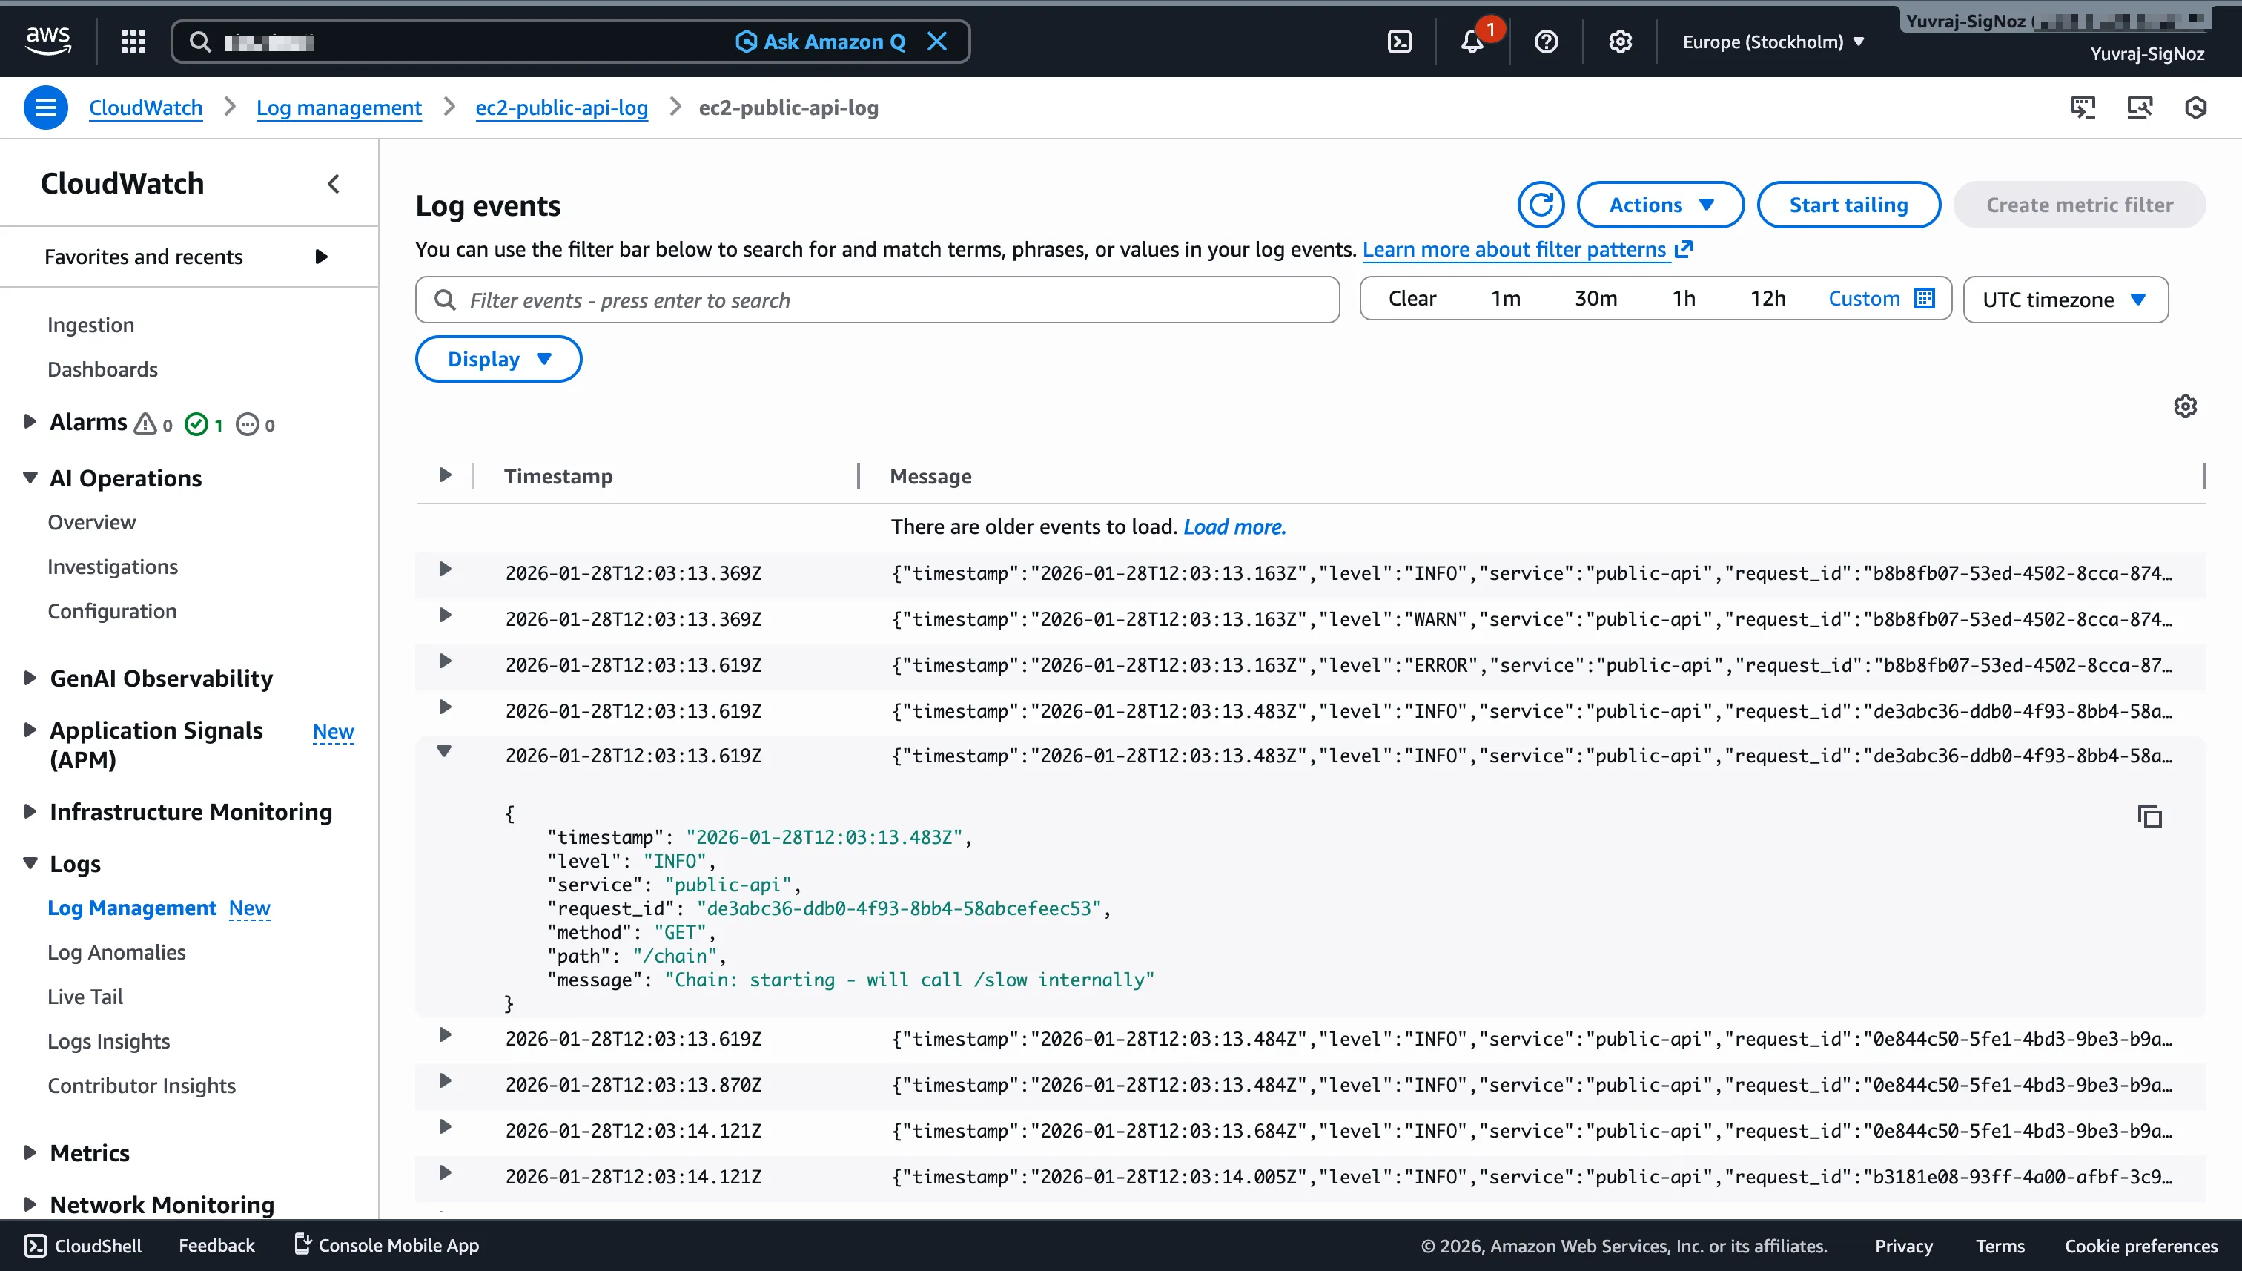
Task: Open the UTC timezone dropdown
Action: pyautogui.click(x=2065, y=300)
